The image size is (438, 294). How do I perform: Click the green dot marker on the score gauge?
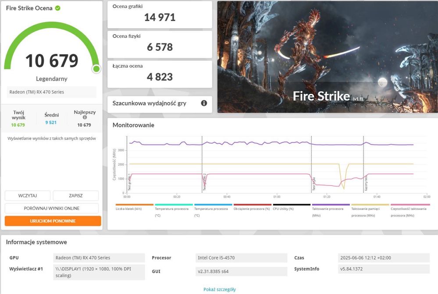96,68
